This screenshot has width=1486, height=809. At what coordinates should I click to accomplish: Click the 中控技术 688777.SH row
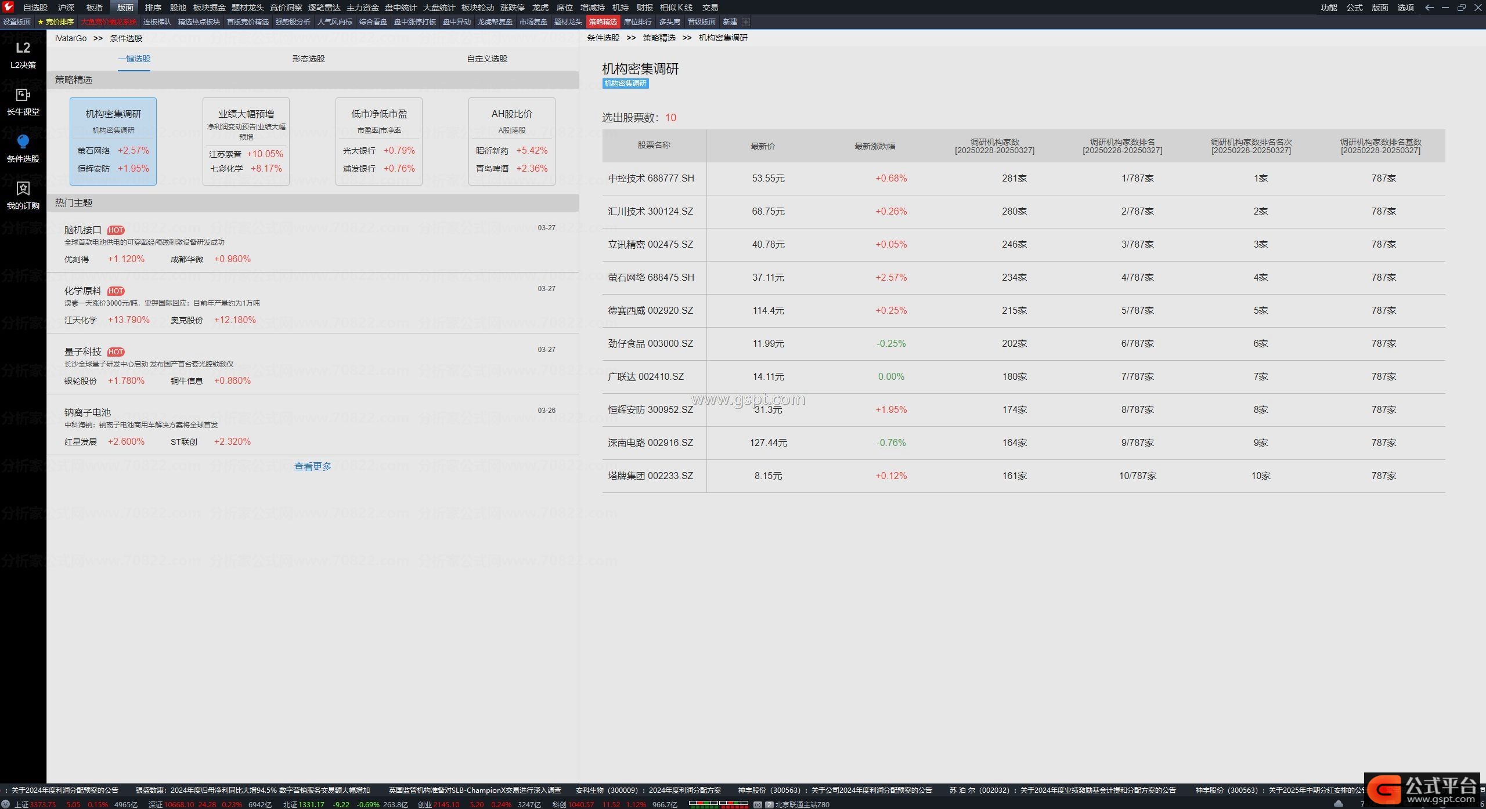point(1023,178)
